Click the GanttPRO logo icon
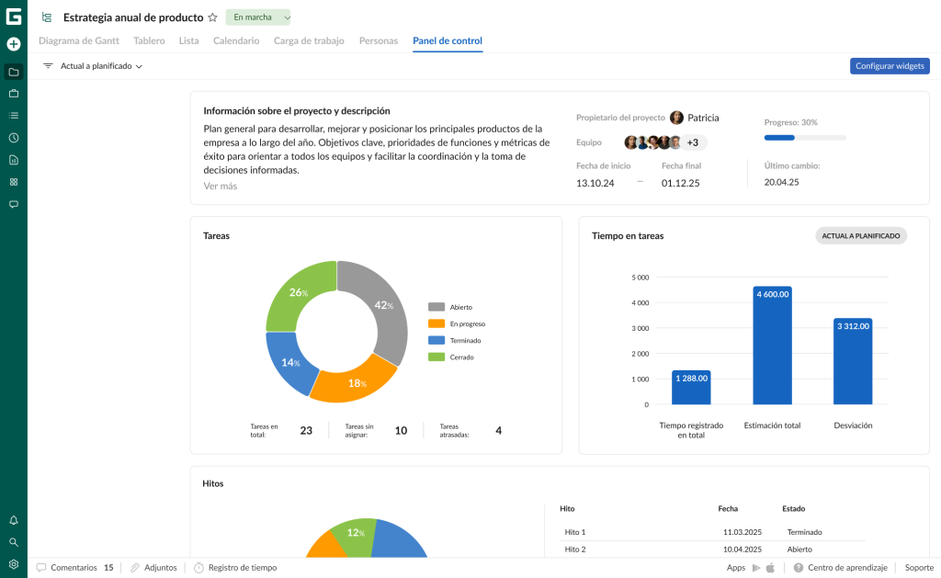This screenshot has width=941, height=578. 13,17
